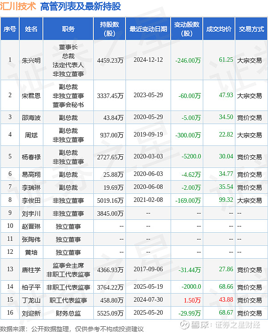
Task: Select the name 周斌
Action: (x=31, y=135)
